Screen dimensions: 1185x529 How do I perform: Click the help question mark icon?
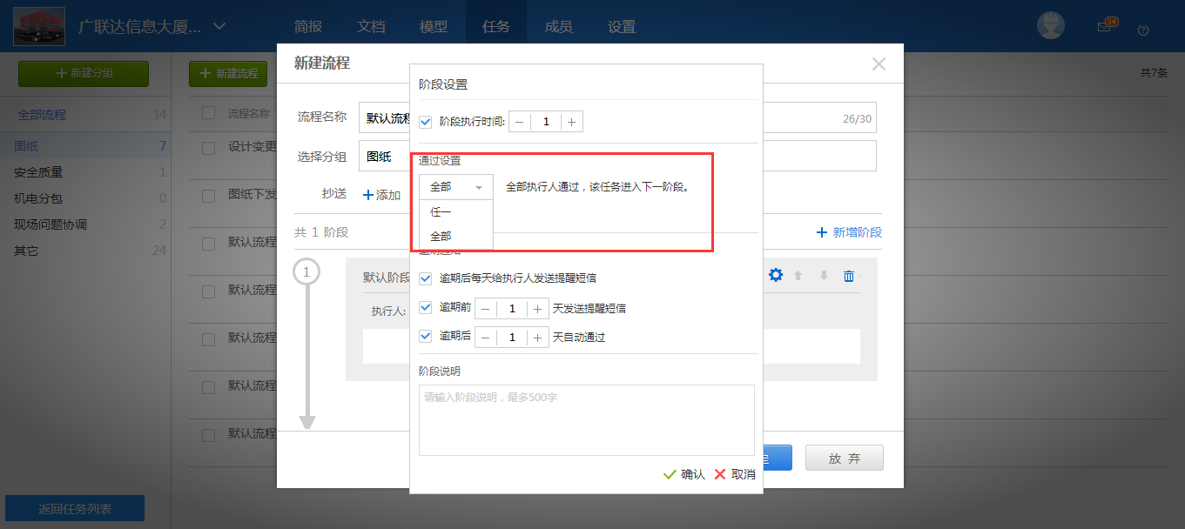coord(1143,30)
